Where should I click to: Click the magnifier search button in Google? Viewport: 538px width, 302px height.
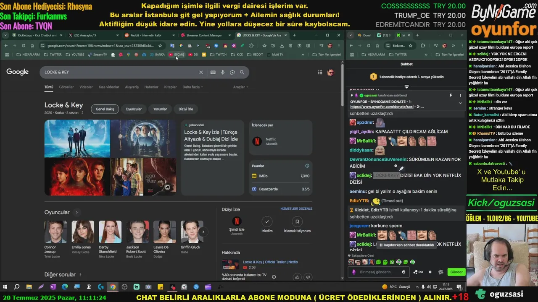click(242, 72)
